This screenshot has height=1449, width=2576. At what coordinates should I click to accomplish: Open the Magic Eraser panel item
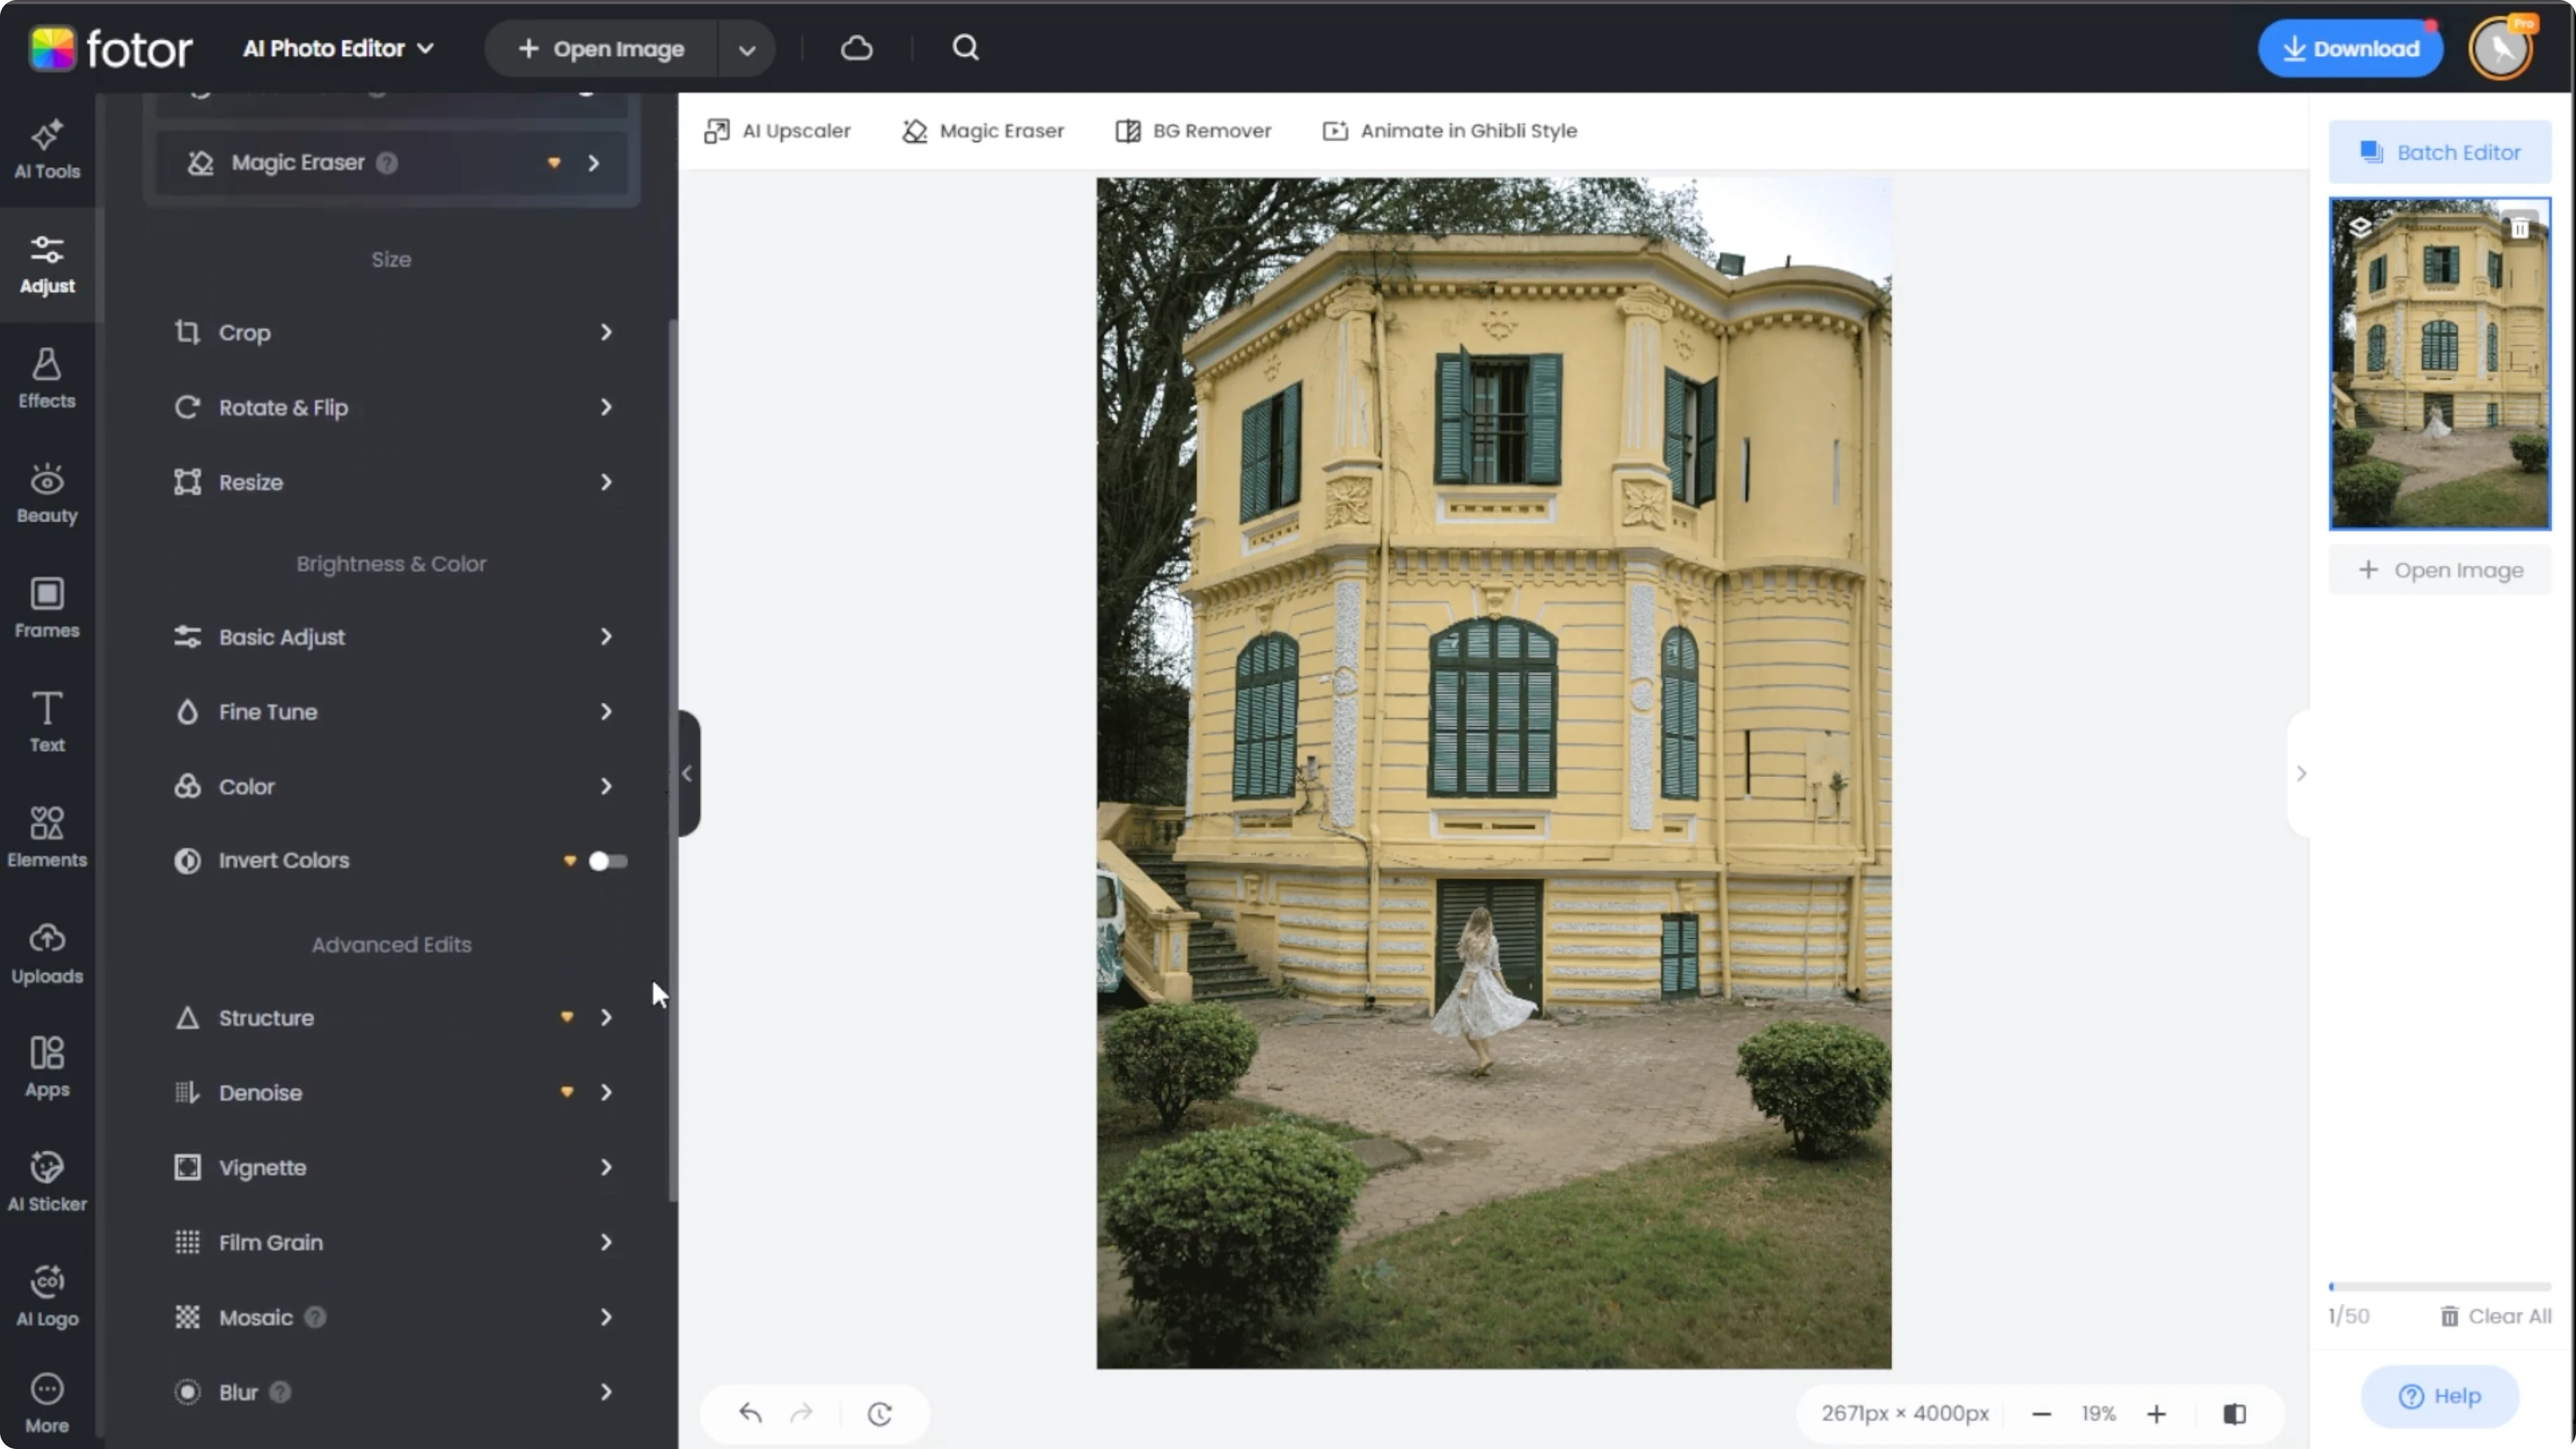[x=392, y=163]
